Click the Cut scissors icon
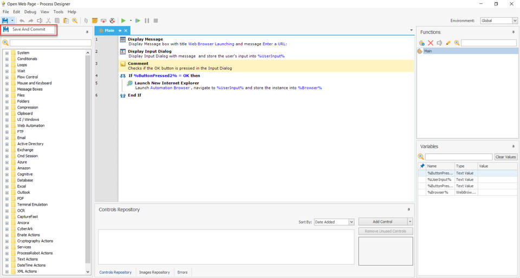The width and height of the screenshot is (520, 278). 48,21
